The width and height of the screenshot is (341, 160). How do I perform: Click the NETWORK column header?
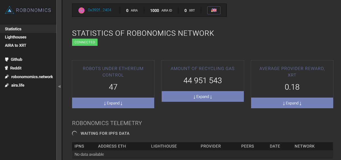(305, 146)
